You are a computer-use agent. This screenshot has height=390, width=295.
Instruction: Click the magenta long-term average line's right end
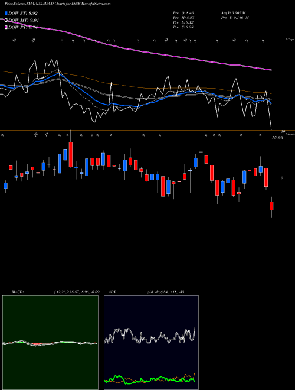tap(270, 70)
